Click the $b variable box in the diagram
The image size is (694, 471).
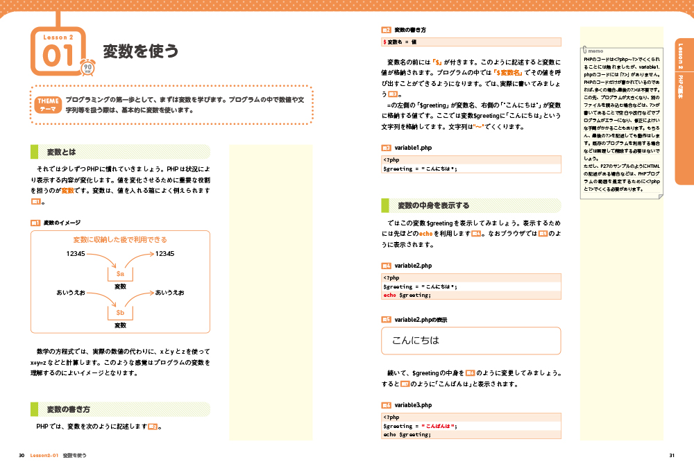click(120, 312)
